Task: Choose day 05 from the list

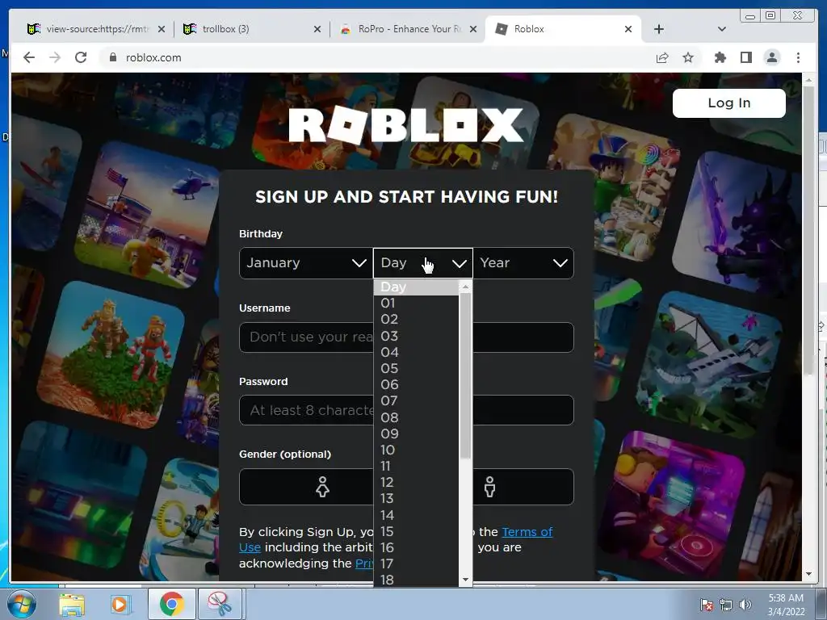Action: 416,368
